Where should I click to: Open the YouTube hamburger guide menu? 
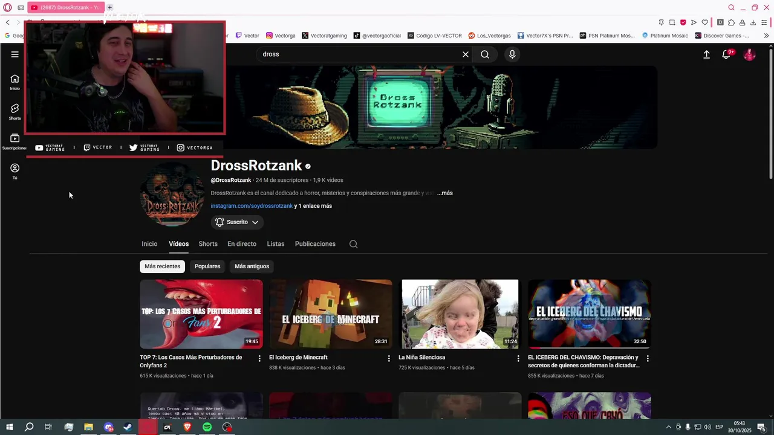tap(15, 54)
